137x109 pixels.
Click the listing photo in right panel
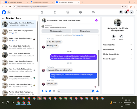pyautogui.click(x=118, y=23)
